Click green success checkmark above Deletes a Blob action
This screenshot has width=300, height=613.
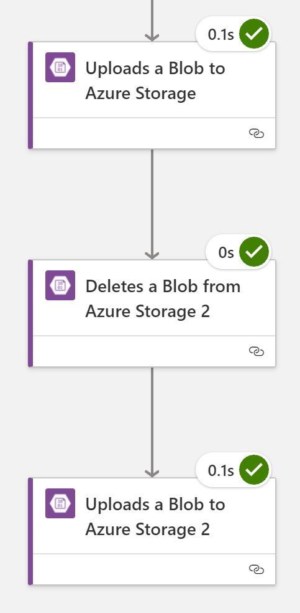[x=254, y=252]
